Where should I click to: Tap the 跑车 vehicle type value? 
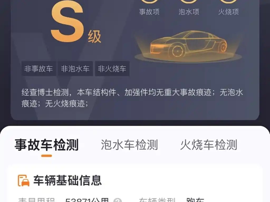tap(195, 200)
